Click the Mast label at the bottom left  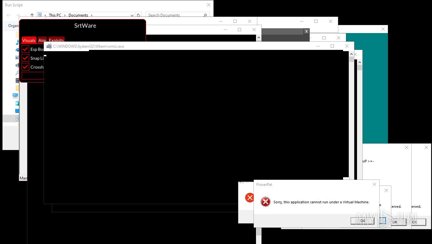tap(23, 178)
